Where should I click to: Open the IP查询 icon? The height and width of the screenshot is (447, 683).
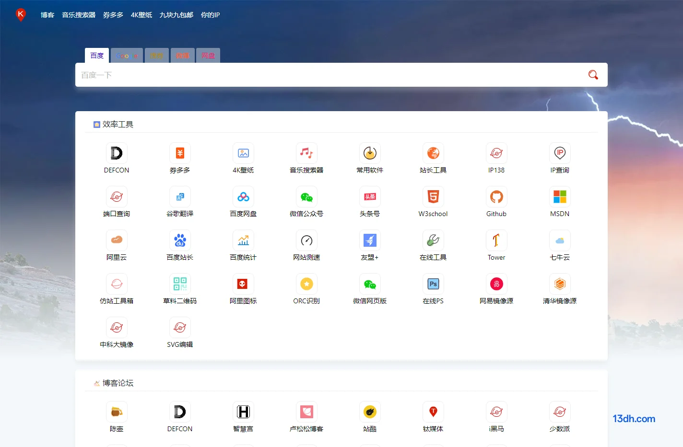pos(560,153)
